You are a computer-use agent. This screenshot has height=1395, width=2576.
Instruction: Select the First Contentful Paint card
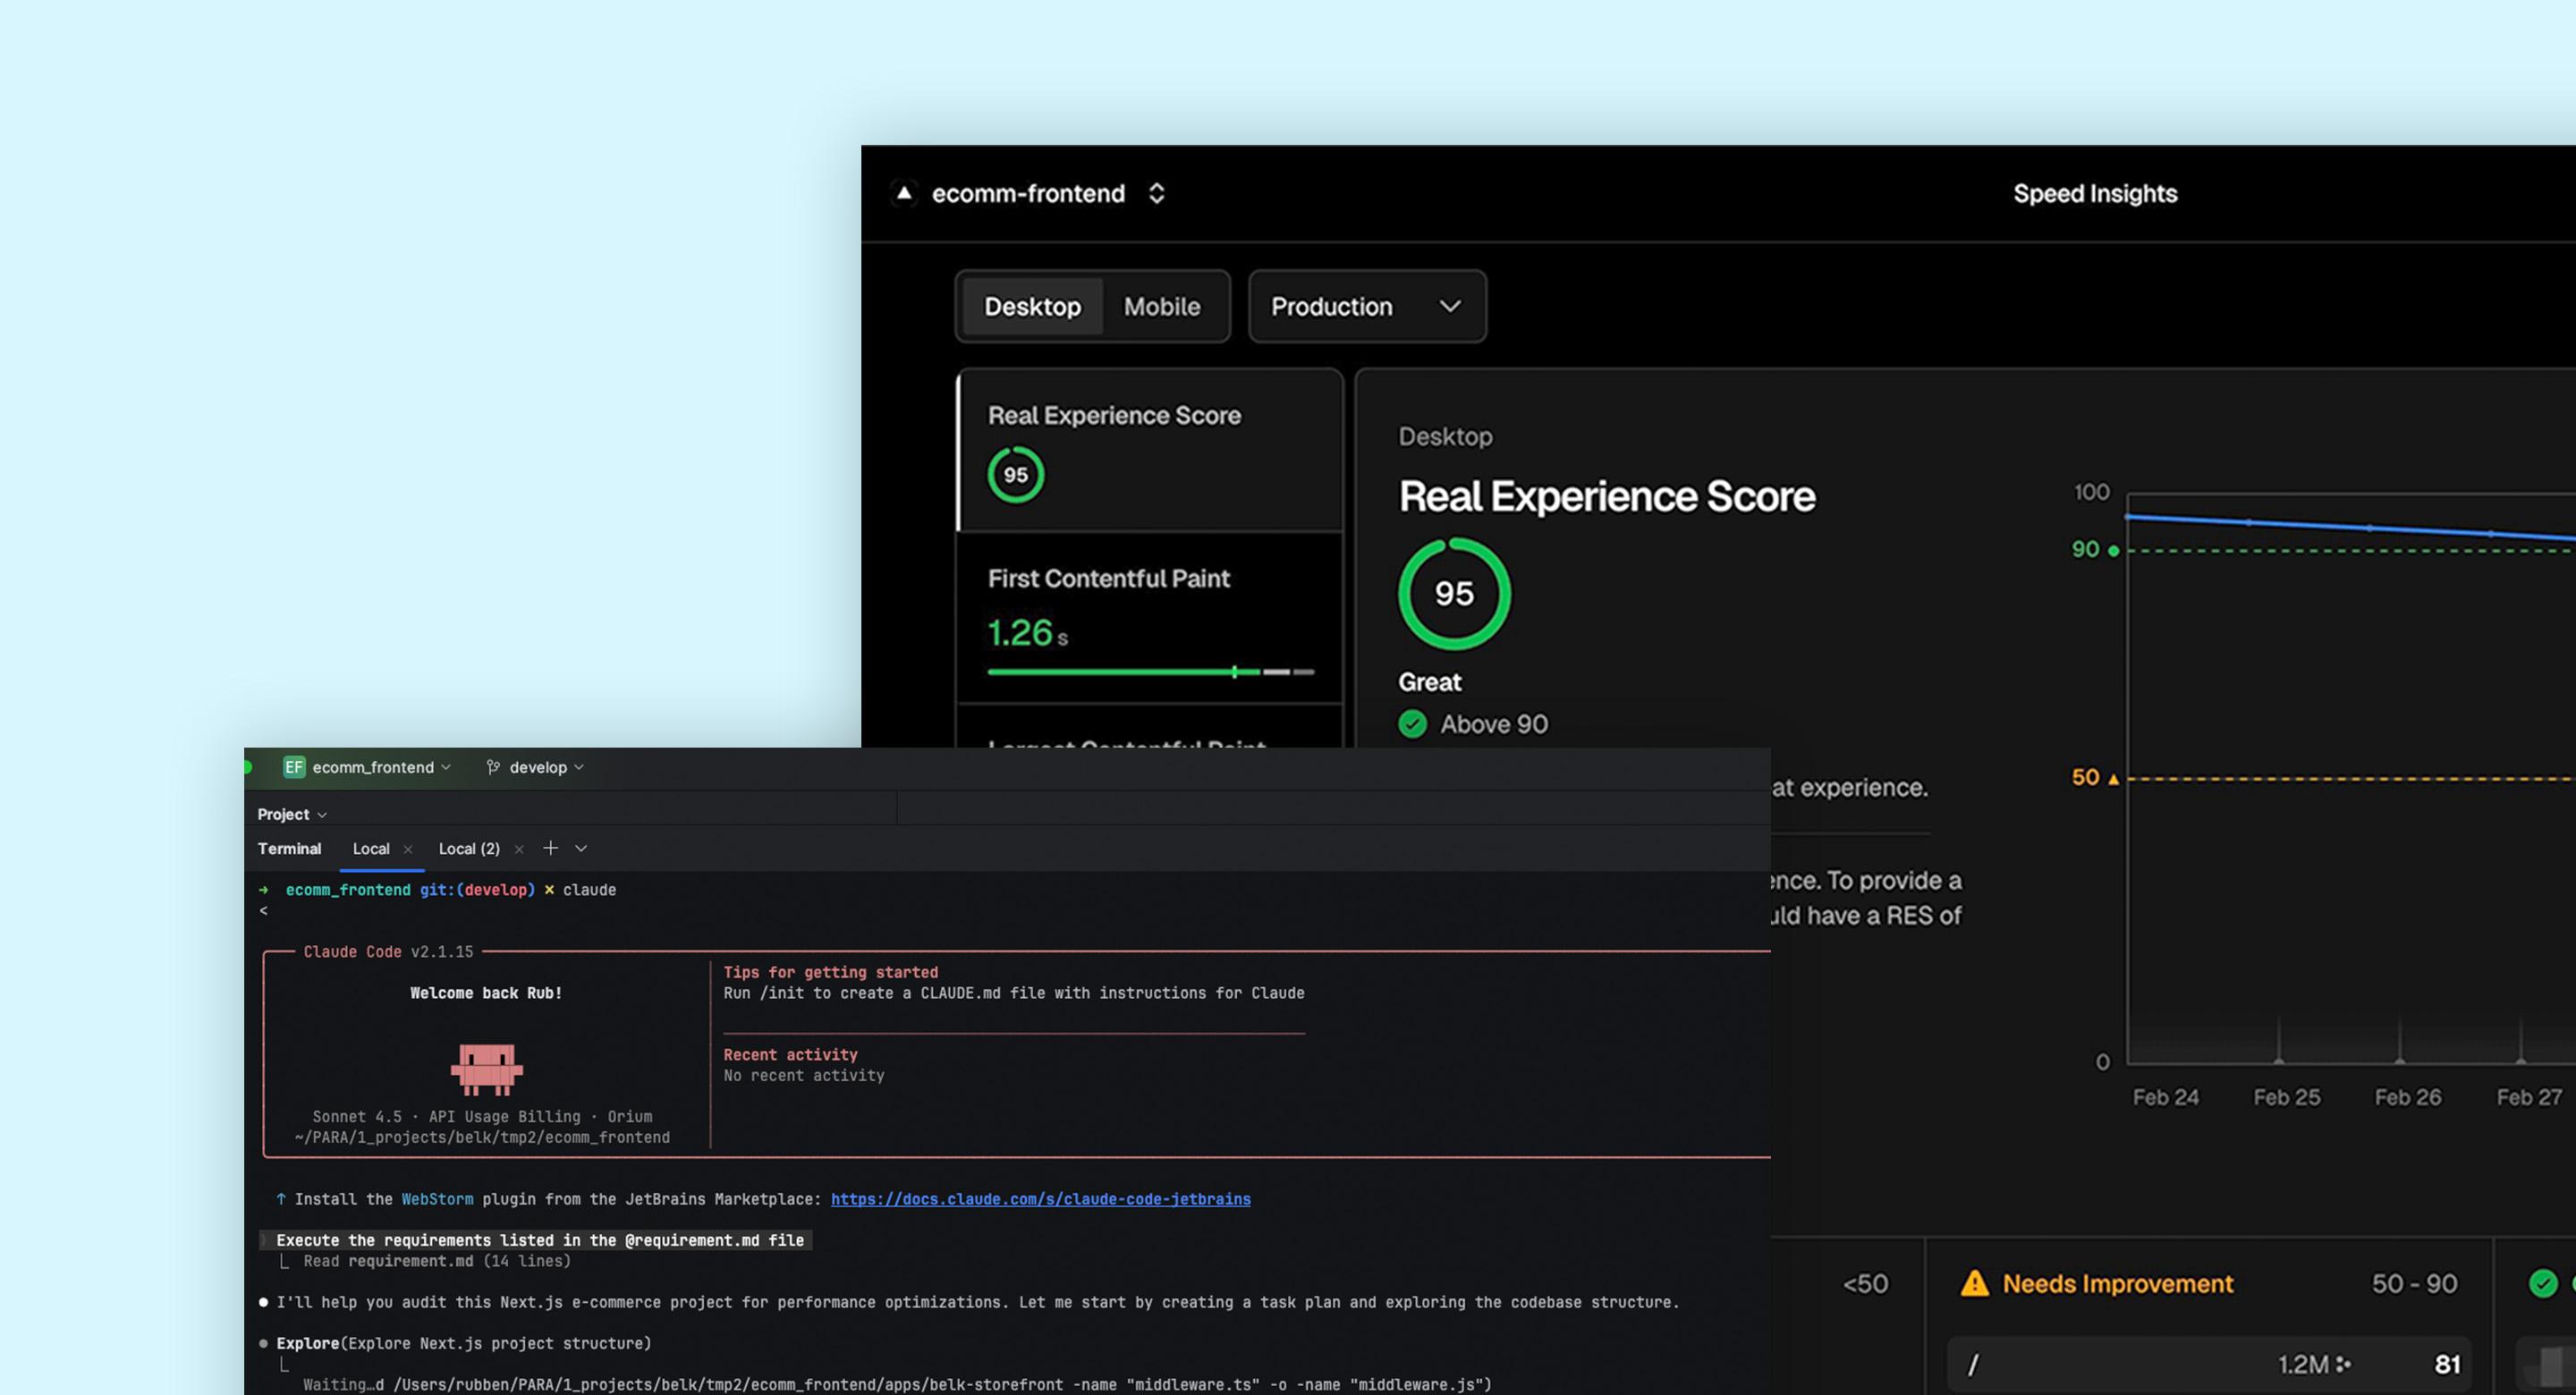click(1150, 618)
